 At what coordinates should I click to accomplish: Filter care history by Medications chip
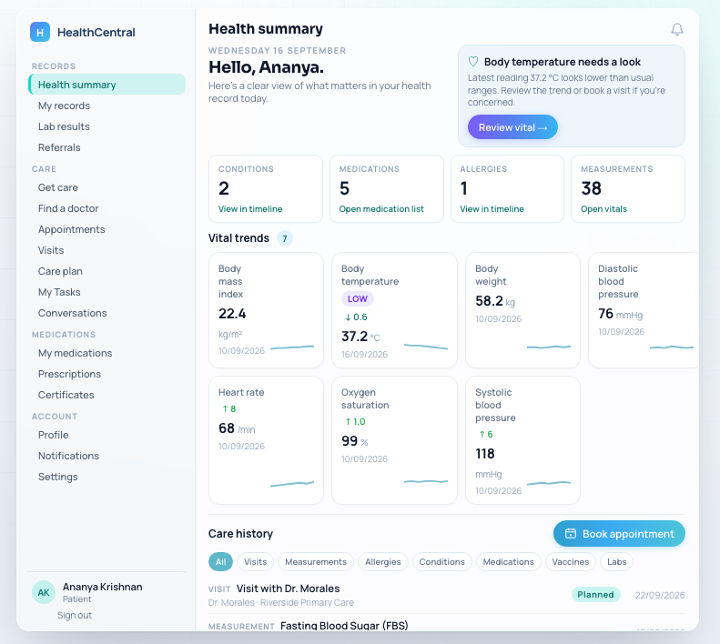(508, 562)
